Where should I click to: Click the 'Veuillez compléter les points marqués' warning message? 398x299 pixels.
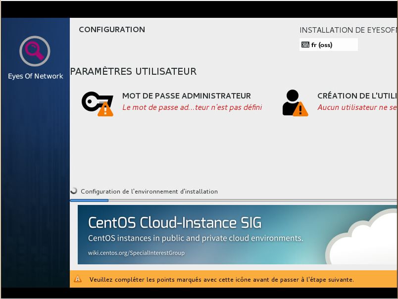click(x=221, y=280)
